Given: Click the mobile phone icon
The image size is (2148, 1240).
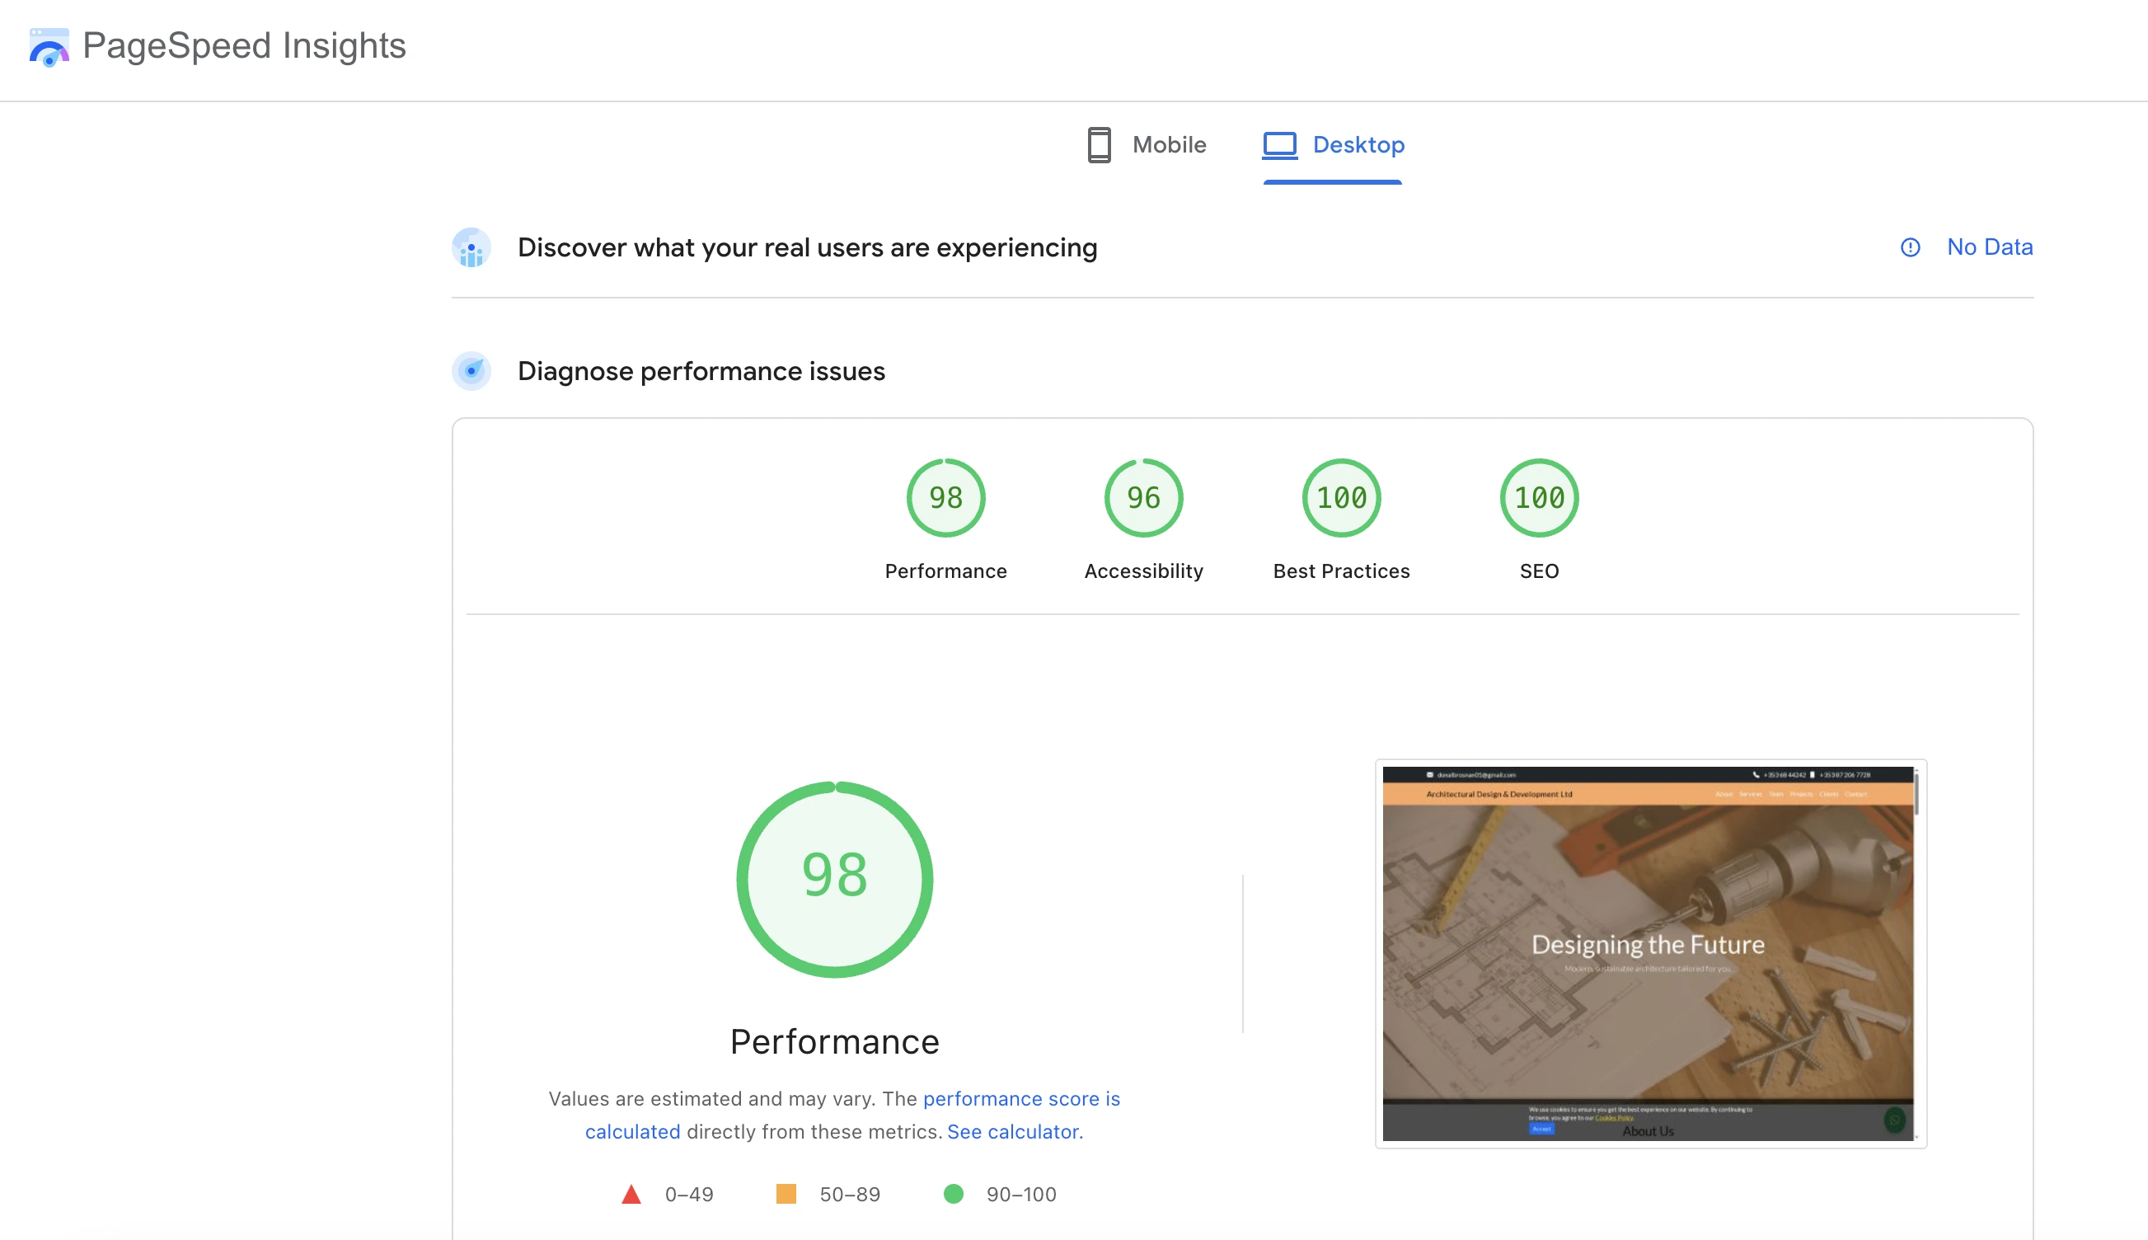Looking at the screenshot, I should [1098, 145].
